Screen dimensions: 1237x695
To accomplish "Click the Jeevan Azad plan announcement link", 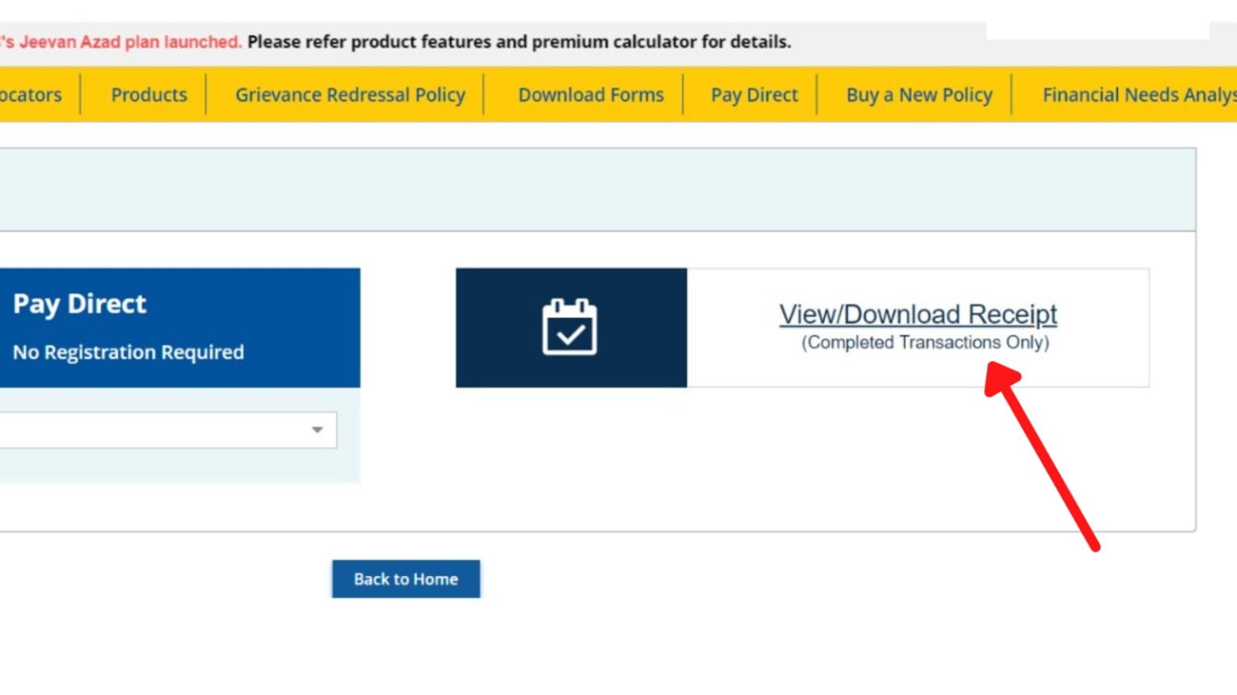I will click(121, 42).
